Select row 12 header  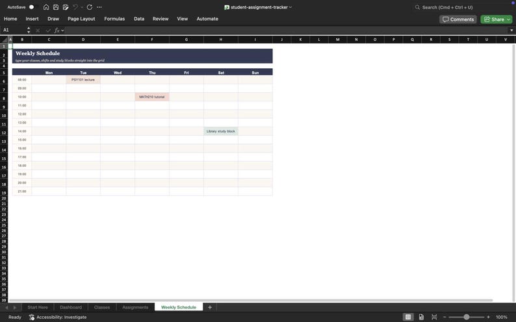pyautogui.click(x=4, y=132)
